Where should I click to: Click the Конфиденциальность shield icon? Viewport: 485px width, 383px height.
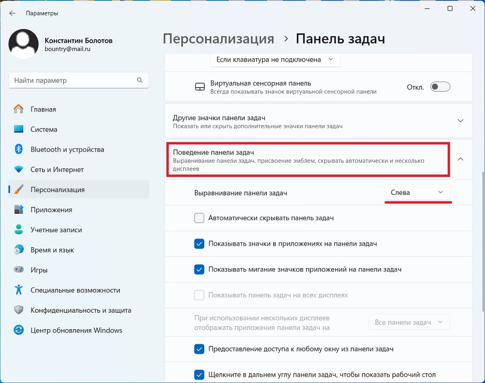point(18,310)
